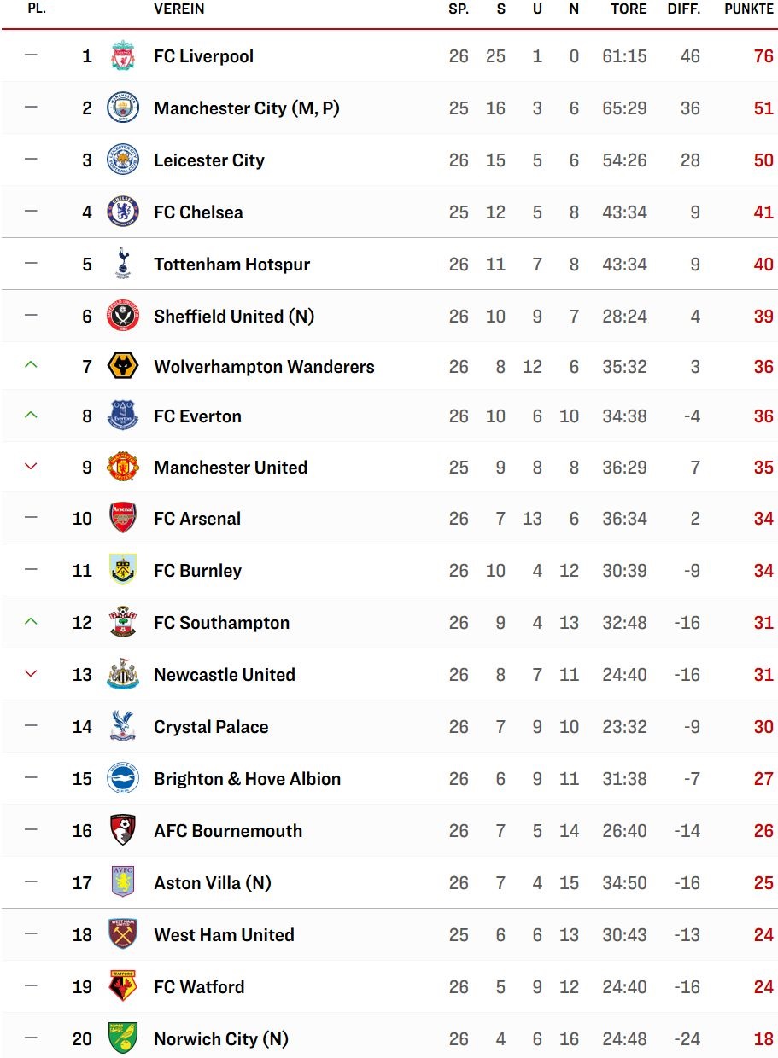
Task: Open the FC Chelsea team link
Action: pyautogui.click(x=198, y=212)
